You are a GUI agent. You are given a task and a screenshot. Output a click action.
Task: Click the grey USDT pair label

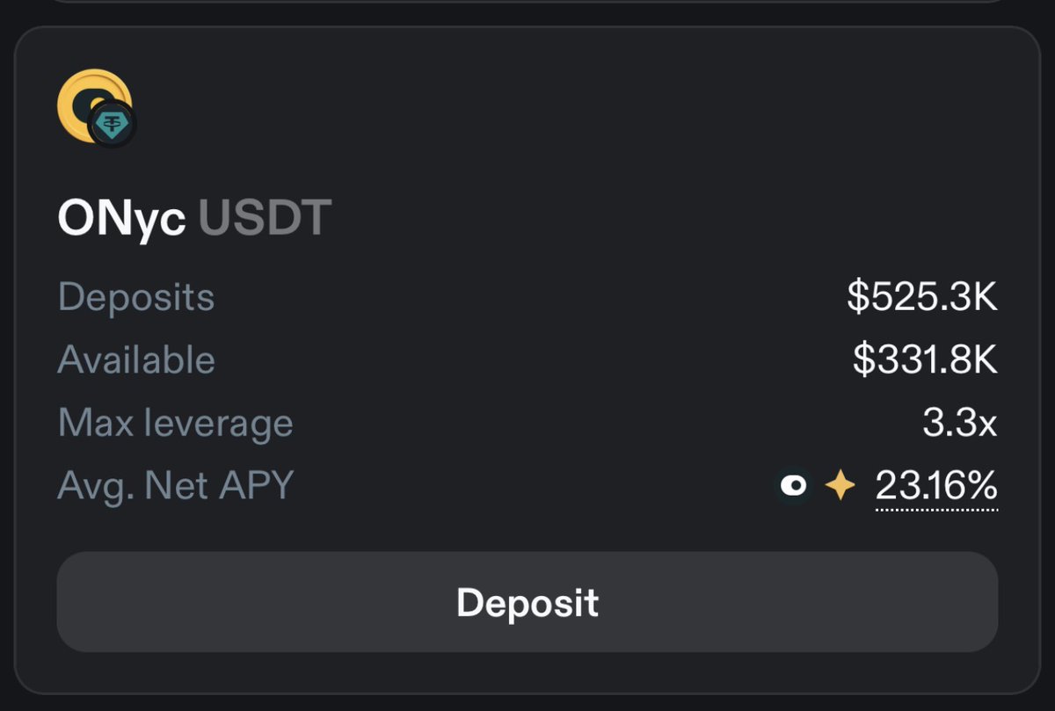[265, 218]
